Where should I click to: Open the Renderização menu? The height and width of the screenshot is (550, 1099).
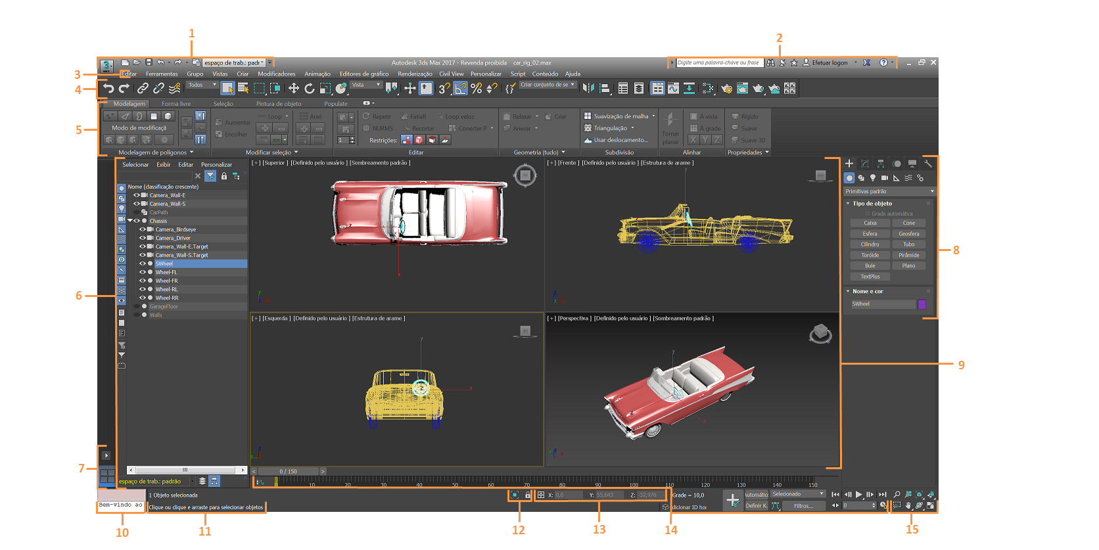coord(415,74)
